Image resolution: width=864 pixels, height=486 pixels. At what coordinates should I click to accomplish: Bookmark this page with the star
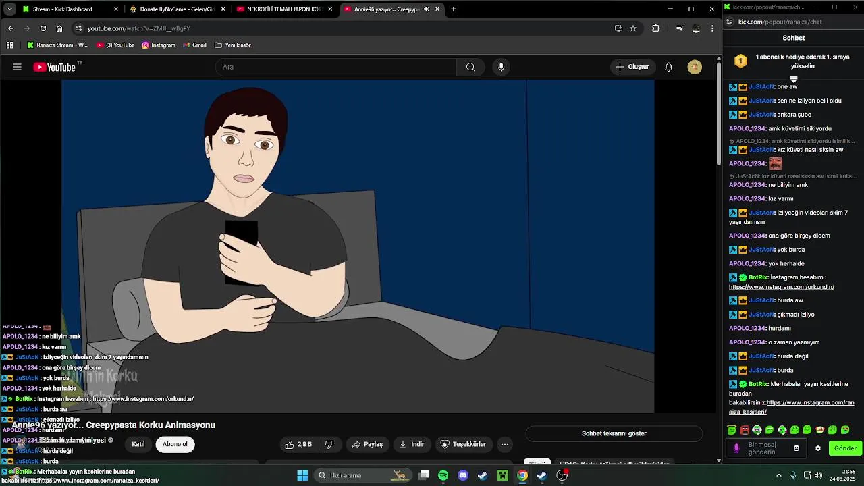click(633, 28)
